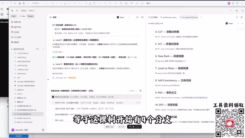Click the icon right of the username
The image size is (245, 138).
click(x=43, y=130)
